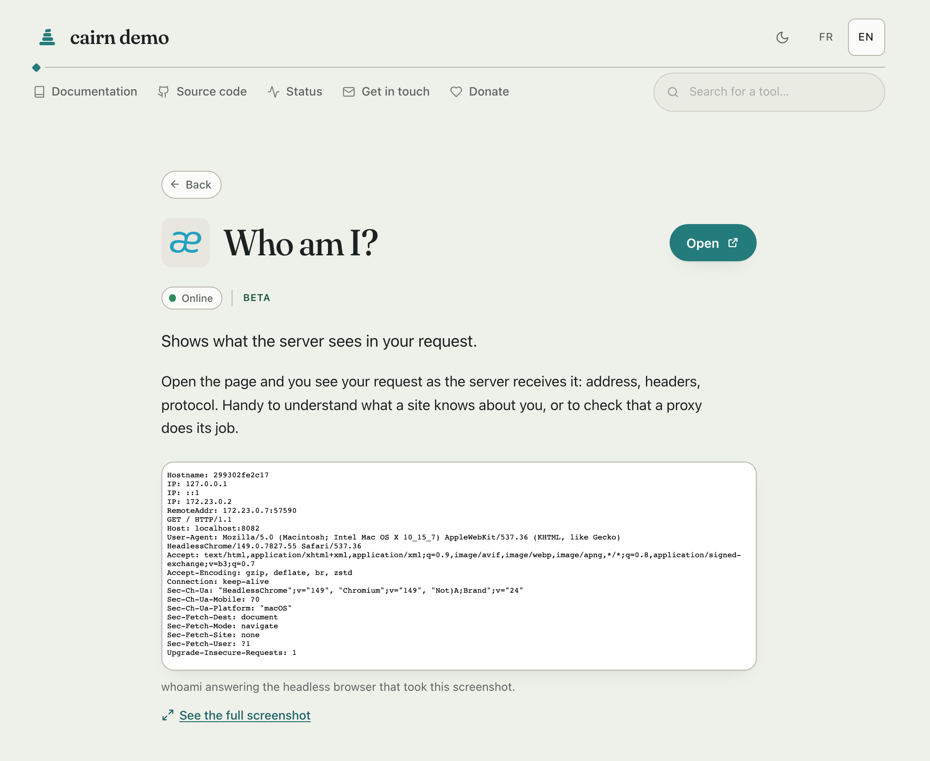Viewport: 930px width, 761px height.
Task: Click the Donate link
Action: tap(479, 92)
